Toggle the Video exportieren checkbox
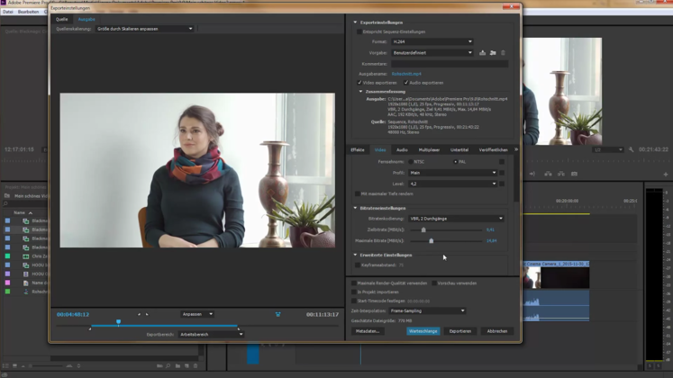 [x=359, y=83]
